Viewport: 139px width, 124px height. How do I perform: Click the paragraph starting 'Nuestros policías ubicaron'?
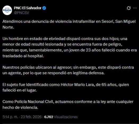pyautogui.click(x=68, y=70)
